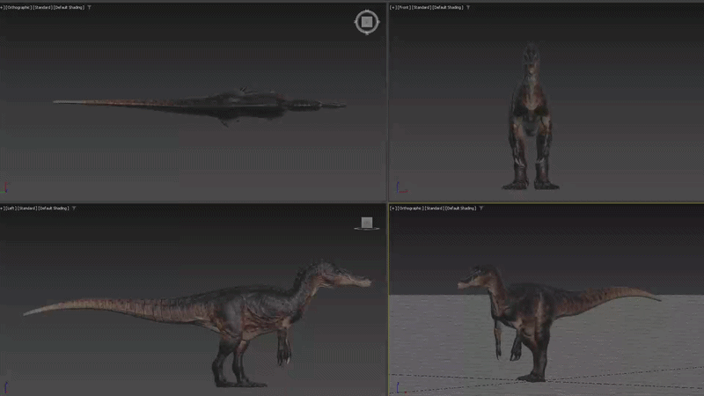Screen dimensions: 704x396
Task: Open the [Left] view label menu
Action: click(11, 209)
